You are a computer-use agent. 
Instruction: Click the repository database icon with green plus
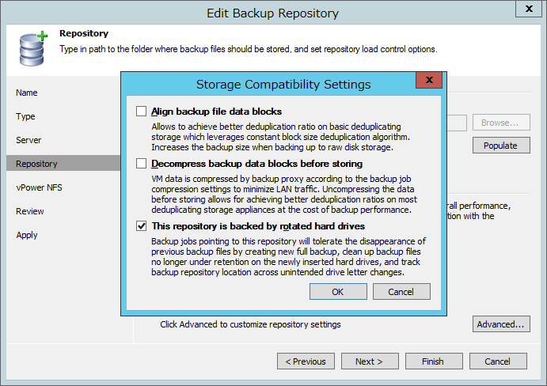[32, 49]
